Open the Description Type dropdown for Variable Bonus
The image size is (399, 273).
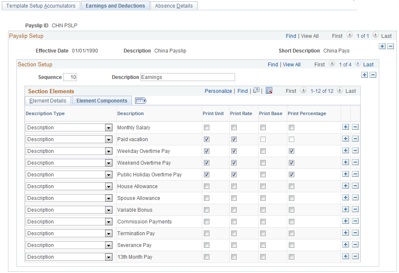pos(108,210)
